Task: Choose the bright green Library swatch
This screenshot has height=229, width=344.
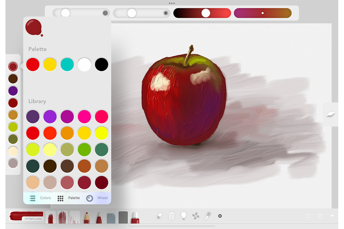Action: 84,149
